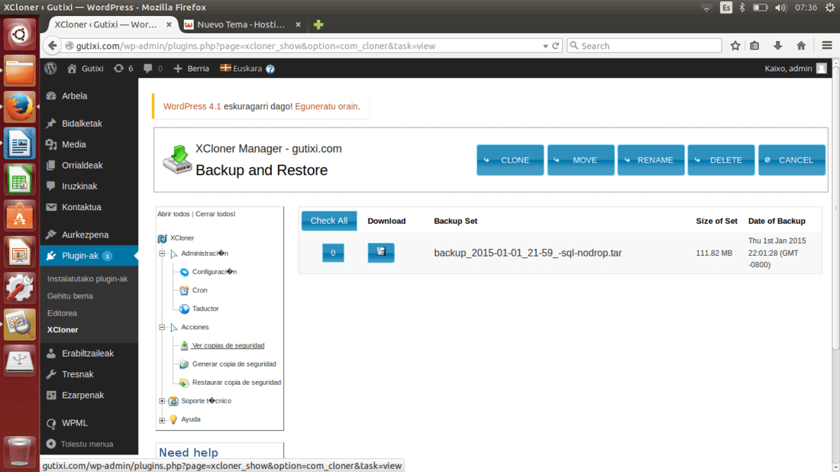The height and width of the screenshot is (472, 840).
Task: Select backup row with the 0 toggle
Action: [333, 253]
